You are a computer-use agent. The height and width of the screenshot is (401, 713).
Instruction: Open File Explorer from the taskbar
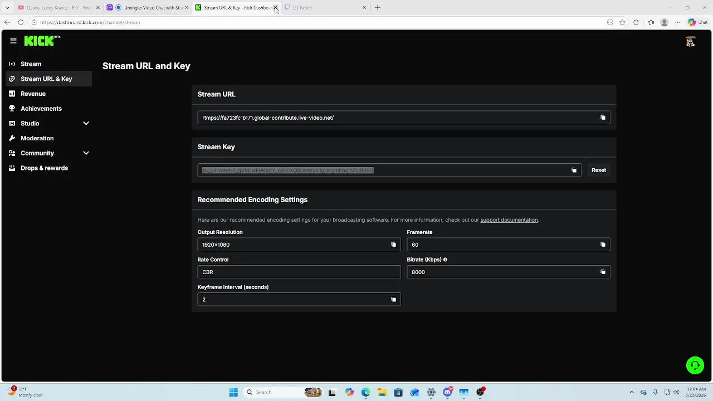tap(382, 392)
